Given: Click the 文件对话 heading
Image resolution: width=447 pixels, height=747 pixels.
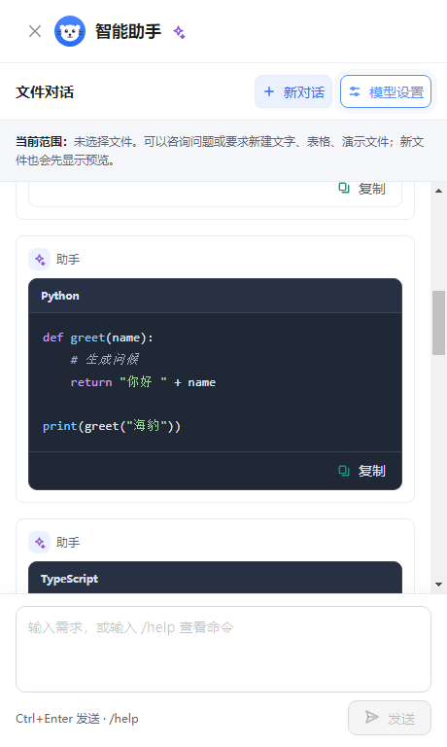Looking at the screenshot, I should [45, 92].
